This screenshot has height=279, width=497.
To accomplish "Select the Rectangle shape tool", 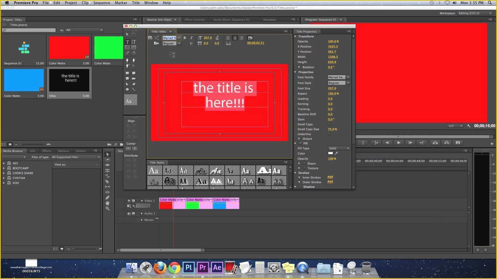I will 128,73.
